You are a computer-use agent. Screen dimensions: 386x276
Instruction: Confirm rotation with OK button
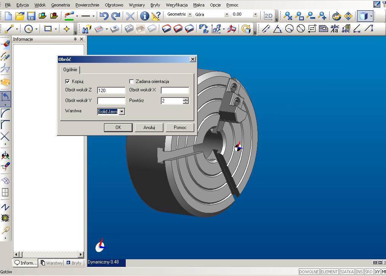click(x=118, y=128)
